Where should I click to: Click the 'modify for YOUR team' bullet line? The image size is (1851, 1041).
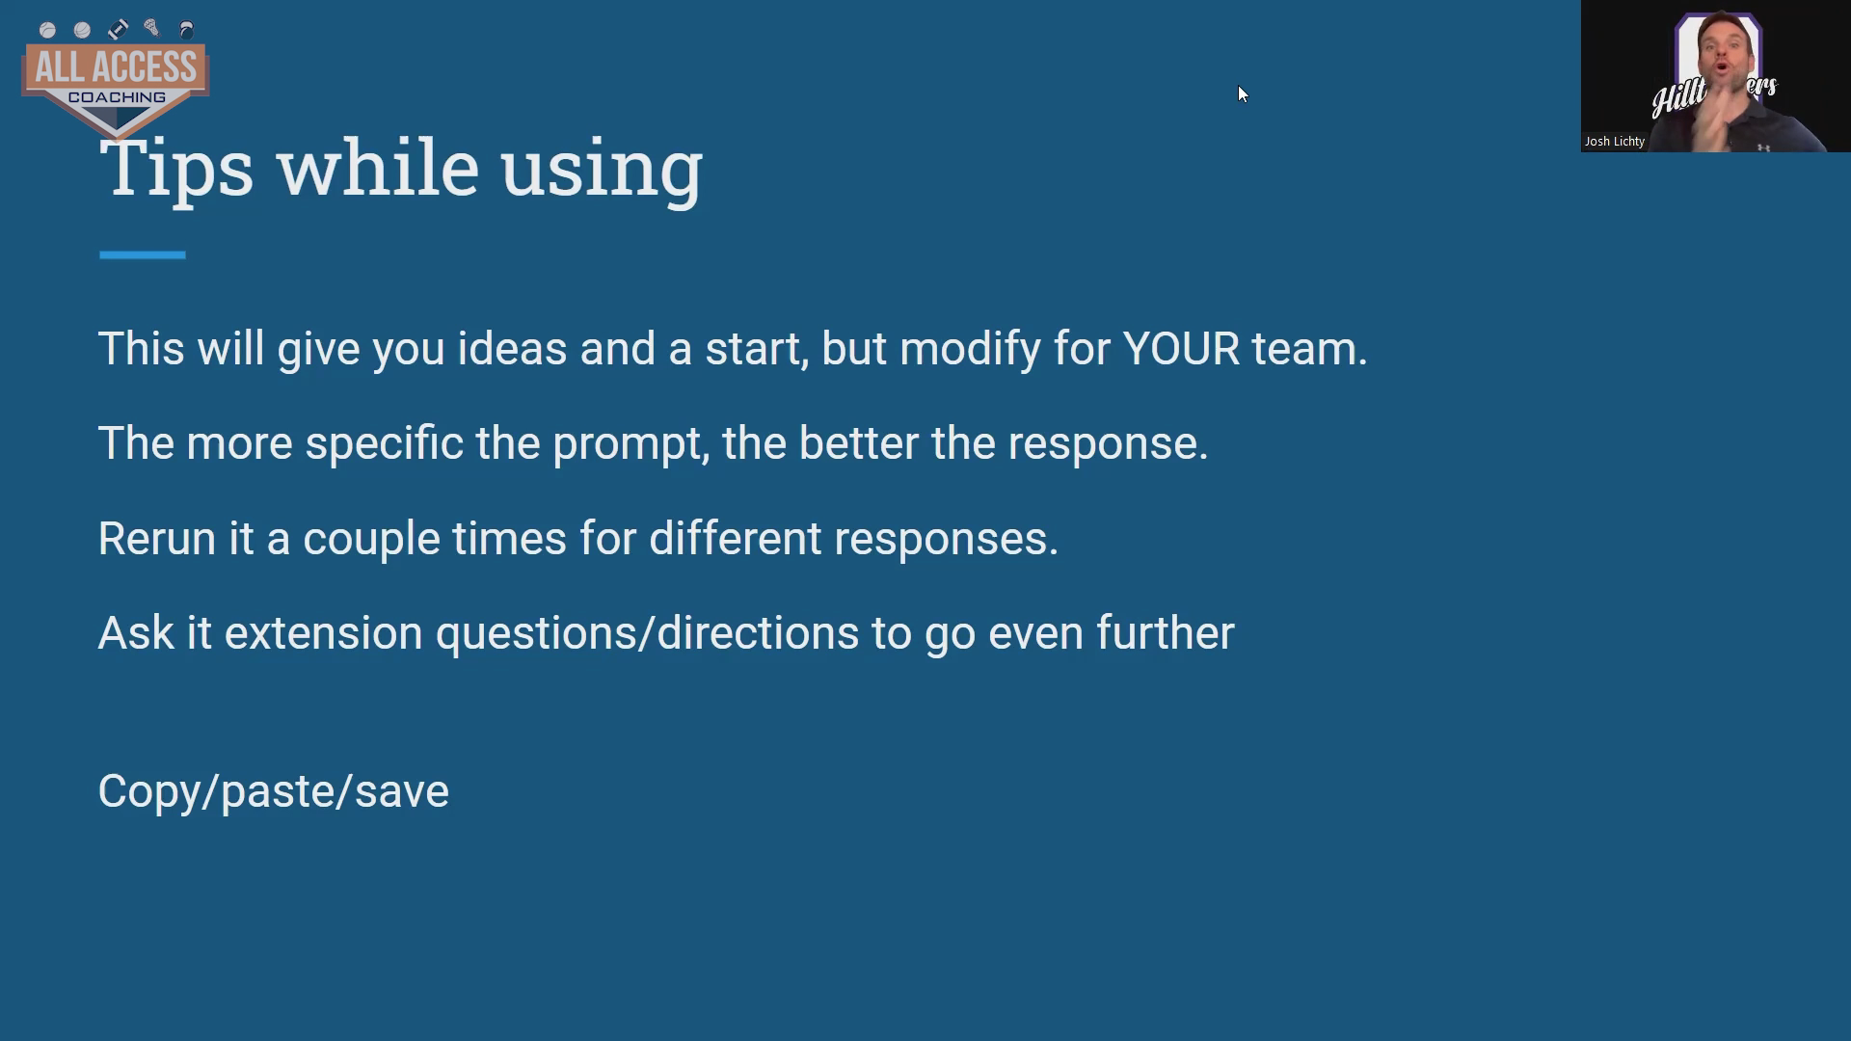coord(733,348)
